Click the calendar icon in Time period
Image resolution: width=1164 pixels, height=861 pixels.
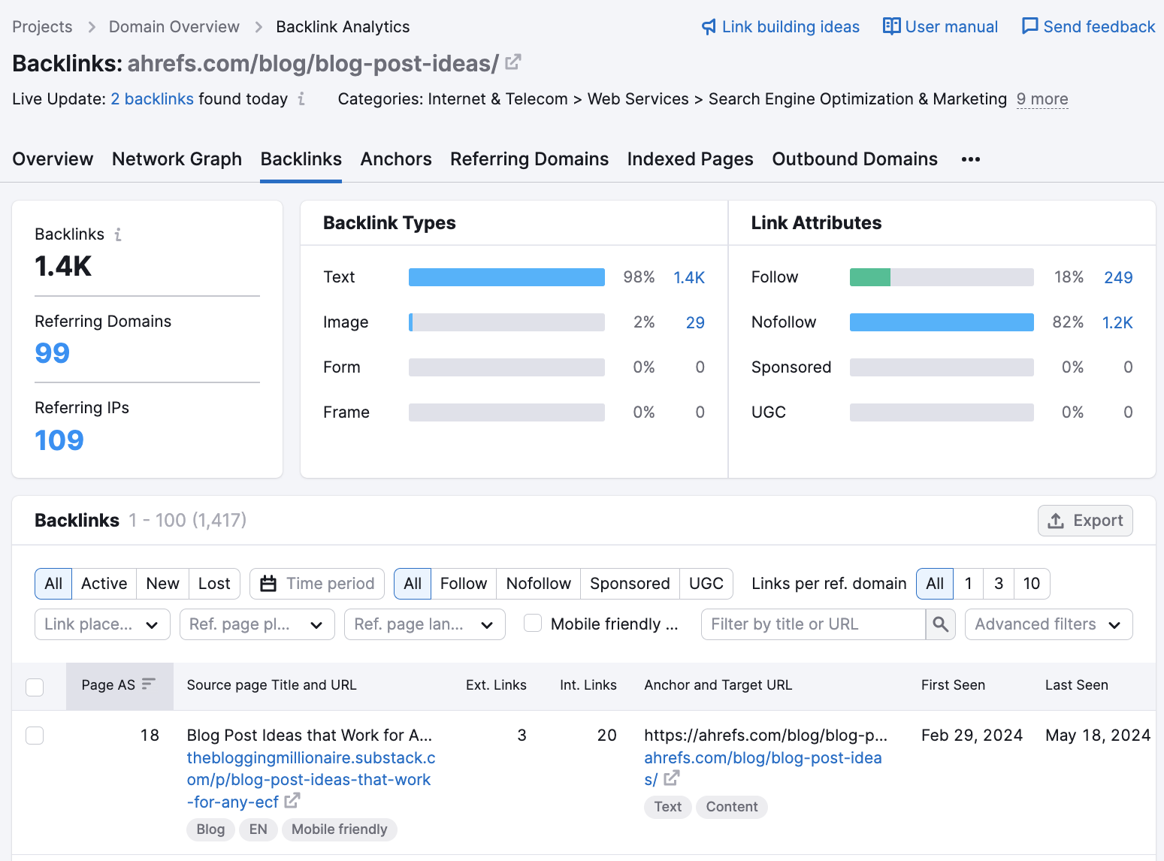(x=268, y=584)
